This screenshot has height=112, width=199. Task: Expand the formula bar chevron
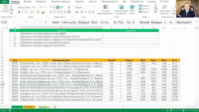tap(197, 22)
